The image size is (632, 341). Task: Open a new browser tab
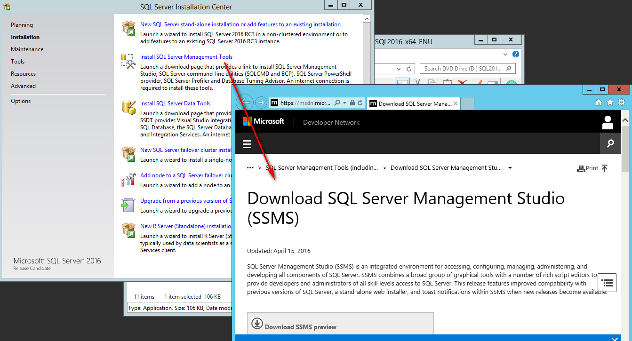tap(467, 103)
